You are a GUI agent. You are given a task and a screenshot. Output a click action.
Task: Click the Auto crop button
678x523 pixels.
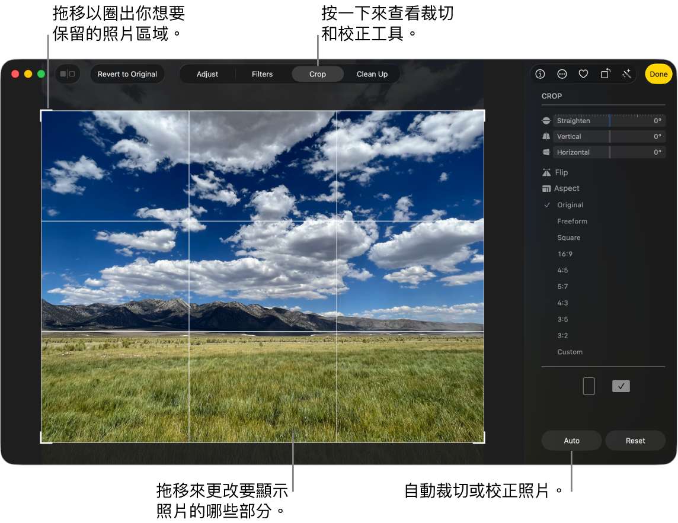pyautogui.click(x=571, y=441)
